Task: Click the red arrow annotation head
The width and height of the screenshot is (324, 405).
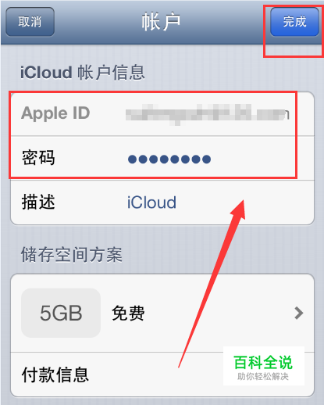Action: [x=239, y=210]
